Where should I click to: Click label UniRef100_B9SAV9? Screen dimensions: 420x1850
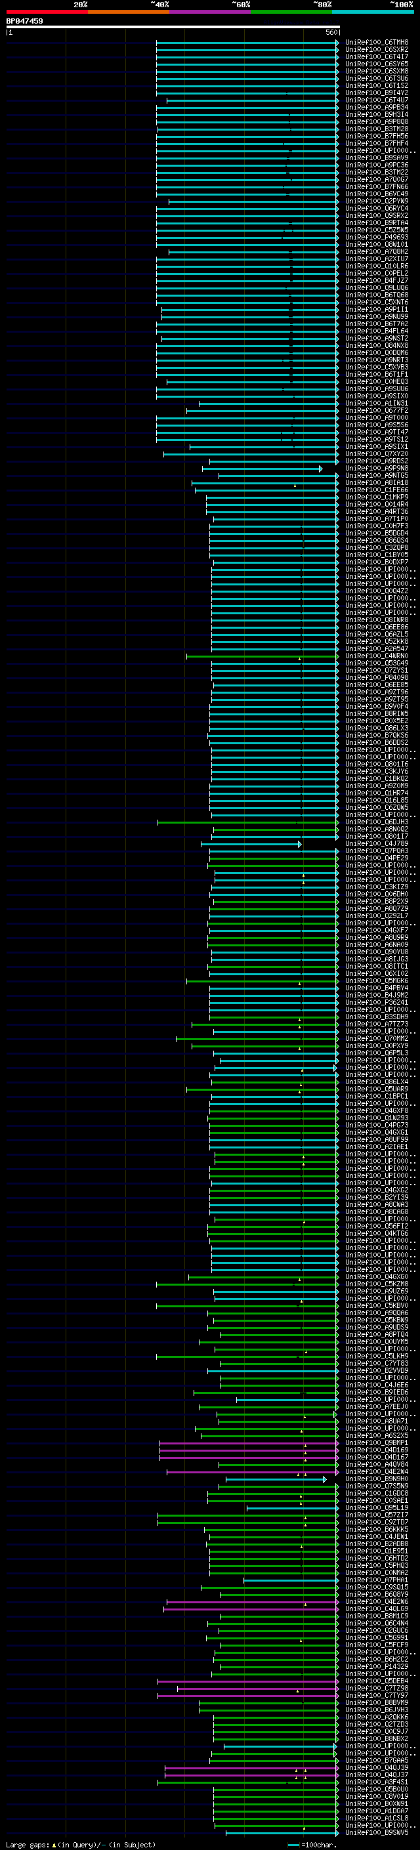coord(377,158)
